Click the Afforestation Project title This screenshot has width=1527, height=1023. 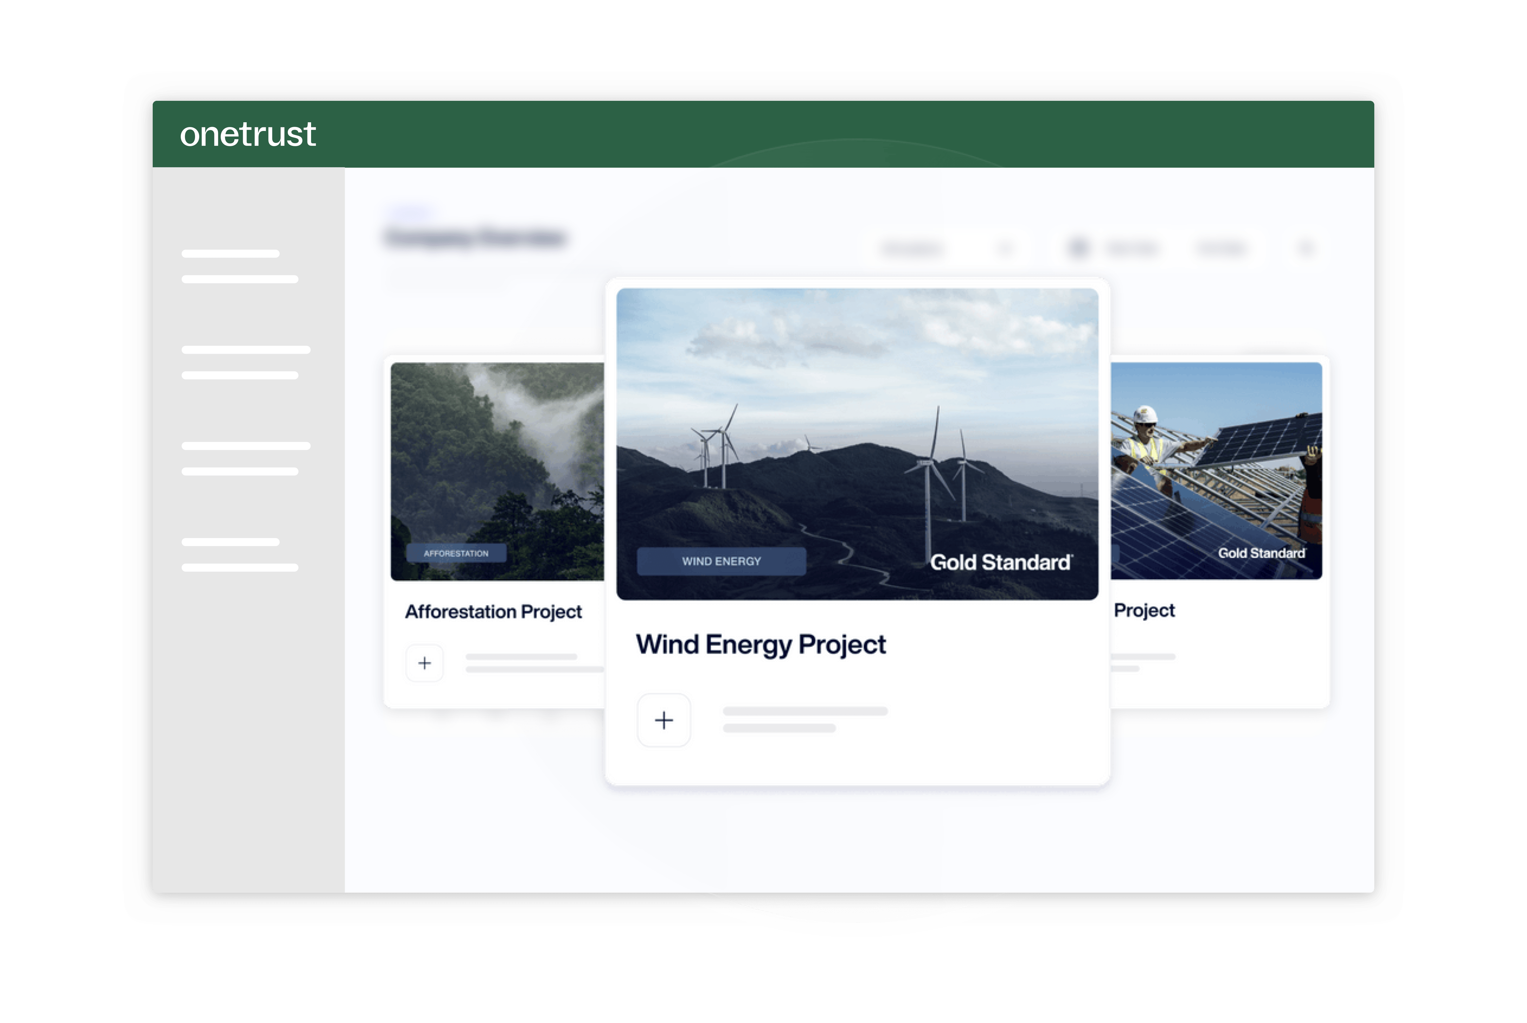tap(493, 612)
